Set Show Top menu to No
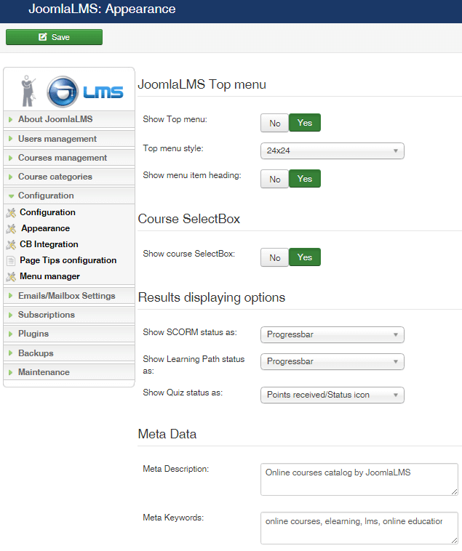The height and width of the screenshot is (551, 462). pos(274,123)
